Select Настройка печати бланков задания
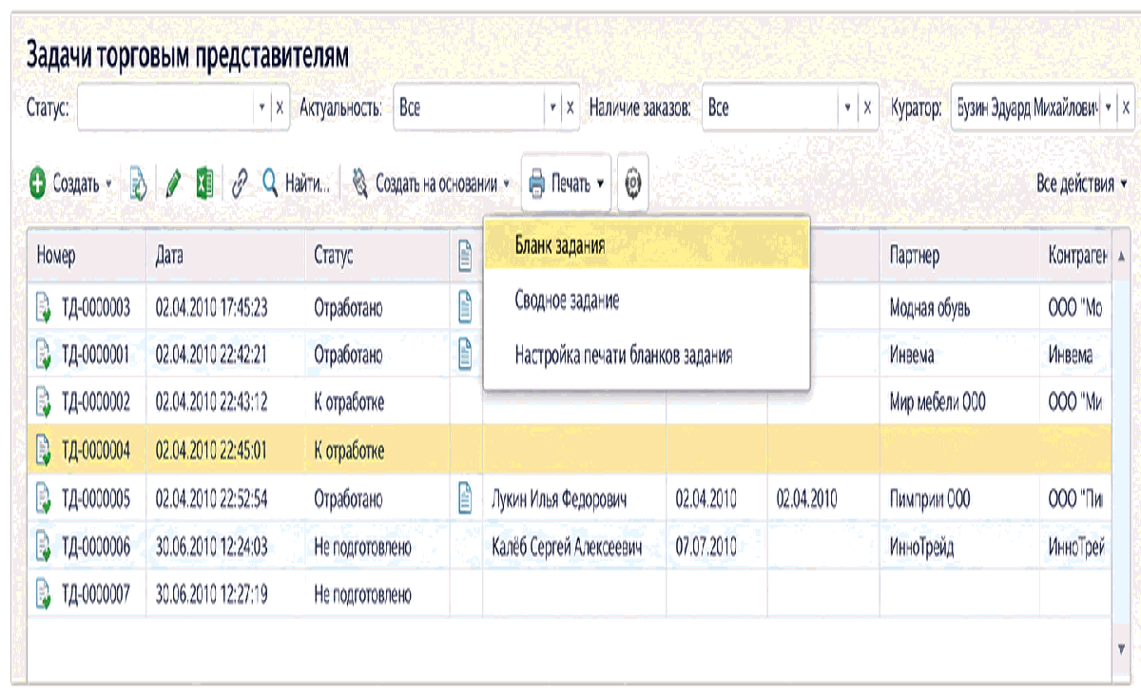 click(x=647, y=356)
